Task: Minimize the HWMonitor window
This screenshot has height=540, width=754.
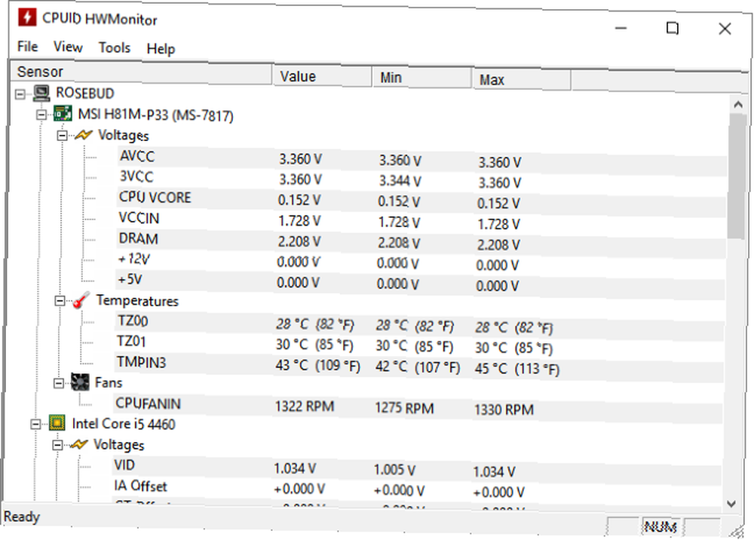Action: point(621,28)
